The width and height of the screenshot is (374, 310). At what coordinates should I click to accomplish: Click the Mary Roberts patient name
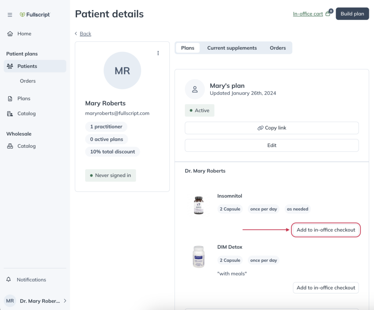click(x=105, y=103)
